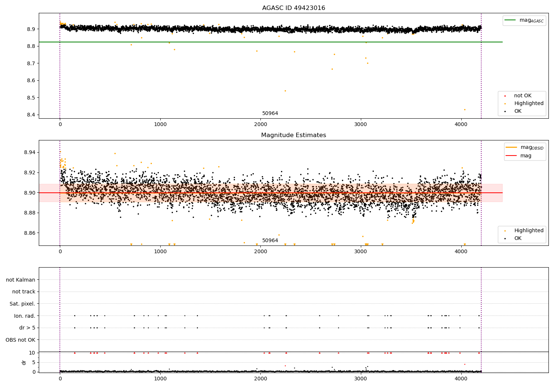
Task: Select the 5 tick label on the dr axis
Action: click(x=34, y=362)
